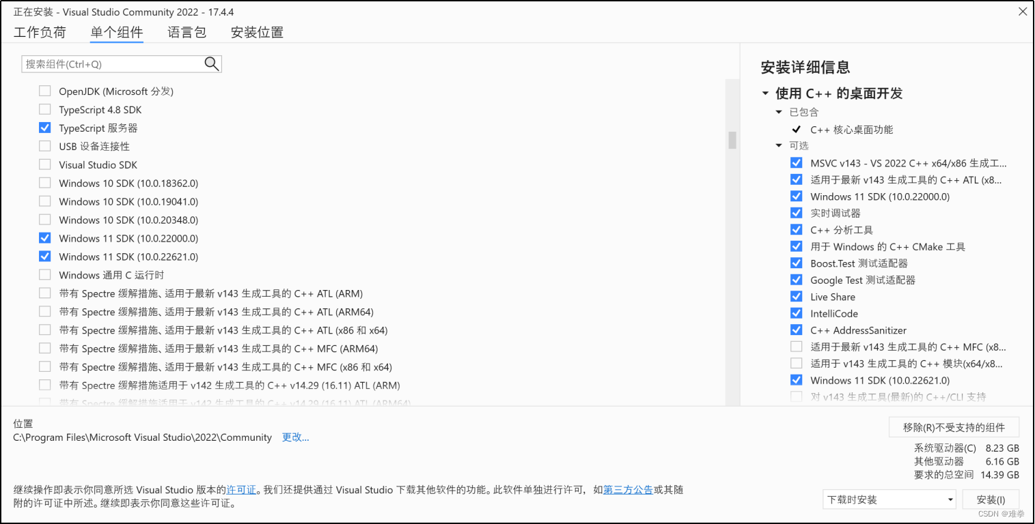Collapse the 已包含 group
The image size is (1035, 524).
click(779, 112)
